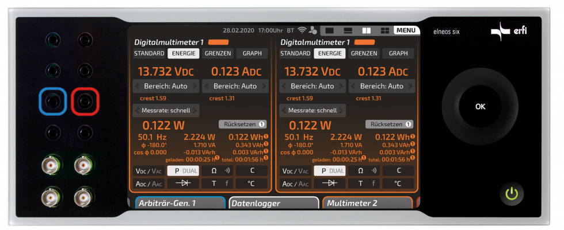564x230 pixels.
Task: Tap reset marker next to left 0.343 VAh
Action: [266, 144]
